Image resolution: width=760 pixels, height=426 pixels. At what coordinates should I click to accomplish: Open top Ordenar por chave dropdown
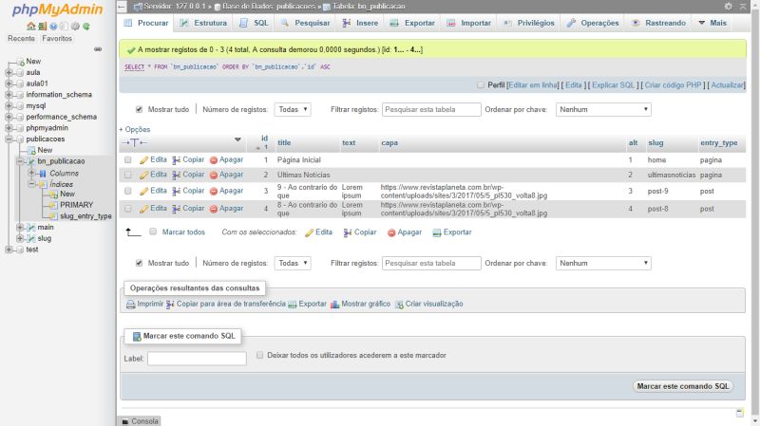tap(603, 109)
